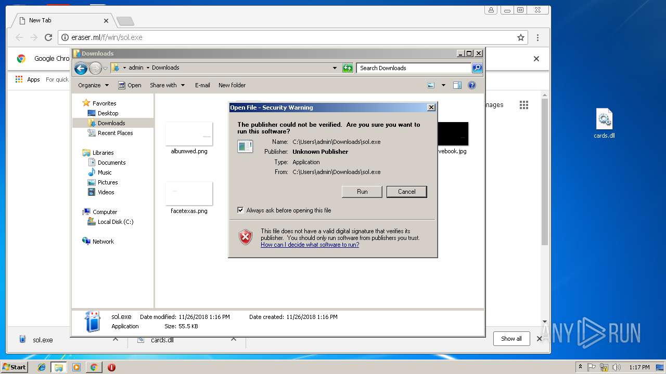Click the Explorer refresh button

[x=348, y=68]
